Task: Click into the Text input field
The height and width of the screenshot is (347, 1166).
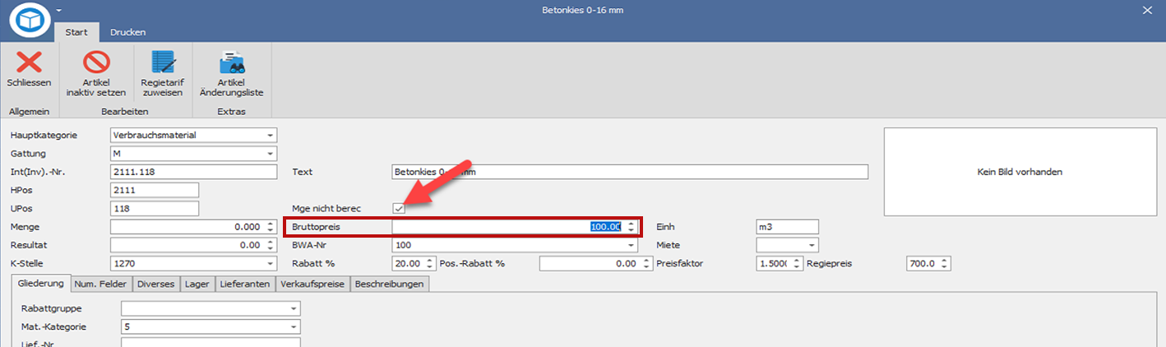Action: tap(629, 172)
